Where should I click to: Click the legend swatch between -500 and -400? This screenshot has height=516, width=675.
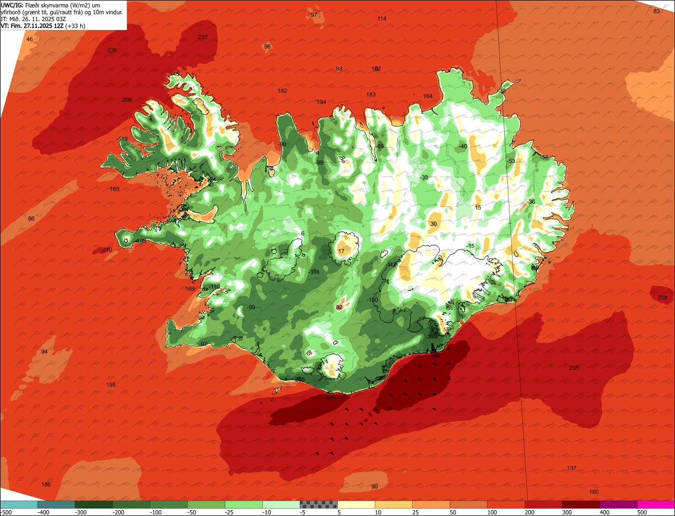tap(19, 504)
